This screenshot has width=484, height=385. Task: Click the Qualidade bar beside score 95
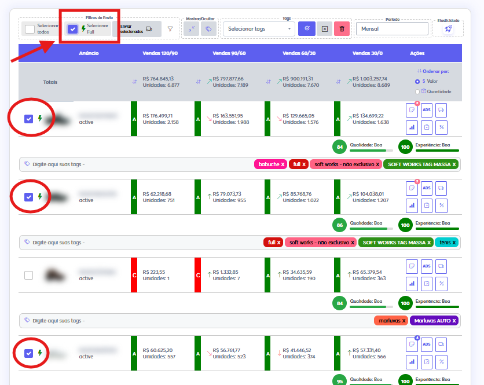(371, 384)
